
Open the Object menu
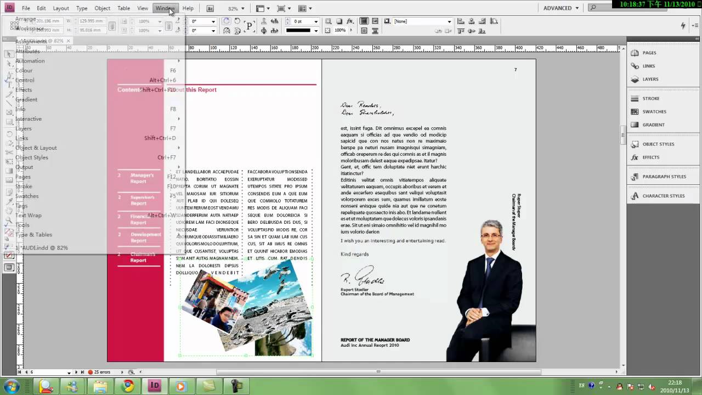click(103, 8)
